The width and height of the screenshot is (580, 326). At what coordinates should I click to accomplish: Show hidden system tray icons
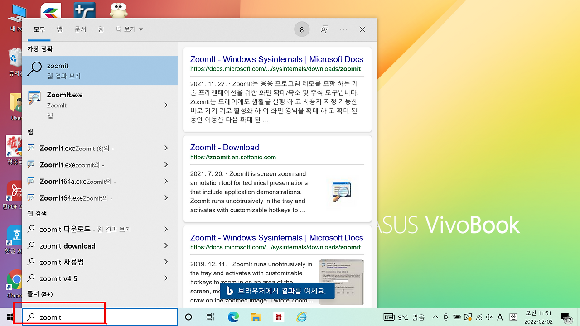point(435,317)
